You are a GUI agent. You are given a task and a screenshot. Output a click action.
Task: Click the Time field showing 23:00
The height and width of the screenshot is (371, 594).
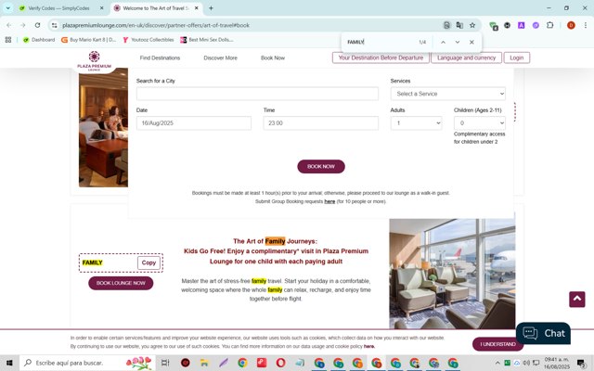coord(321,123)
